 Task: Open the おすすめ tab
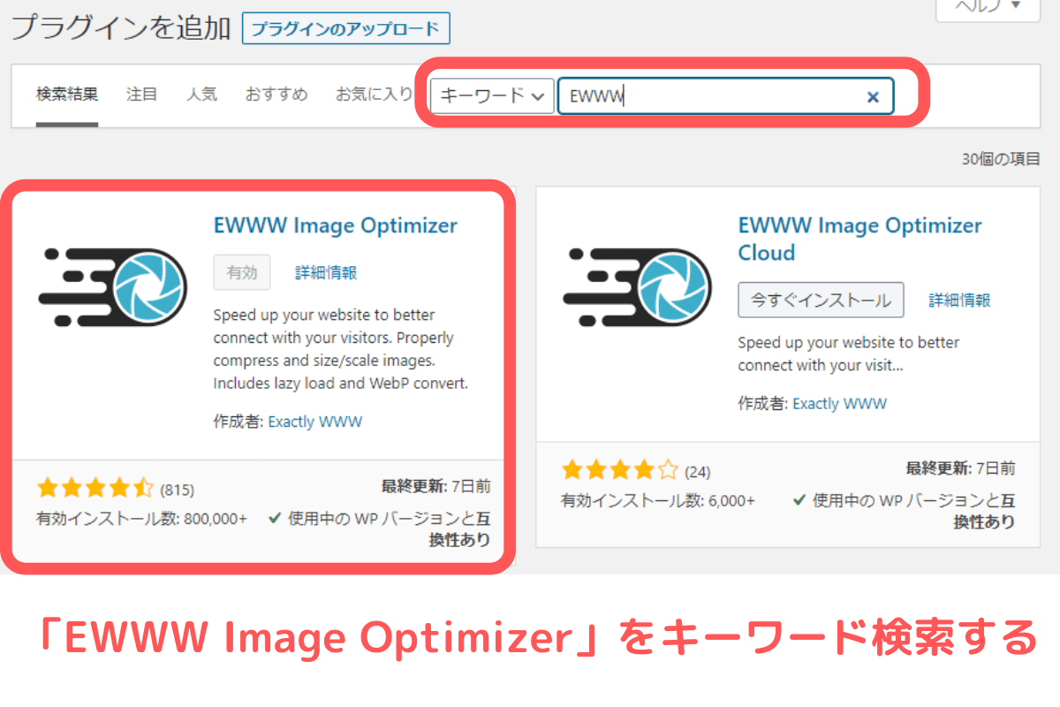(276, 94)
